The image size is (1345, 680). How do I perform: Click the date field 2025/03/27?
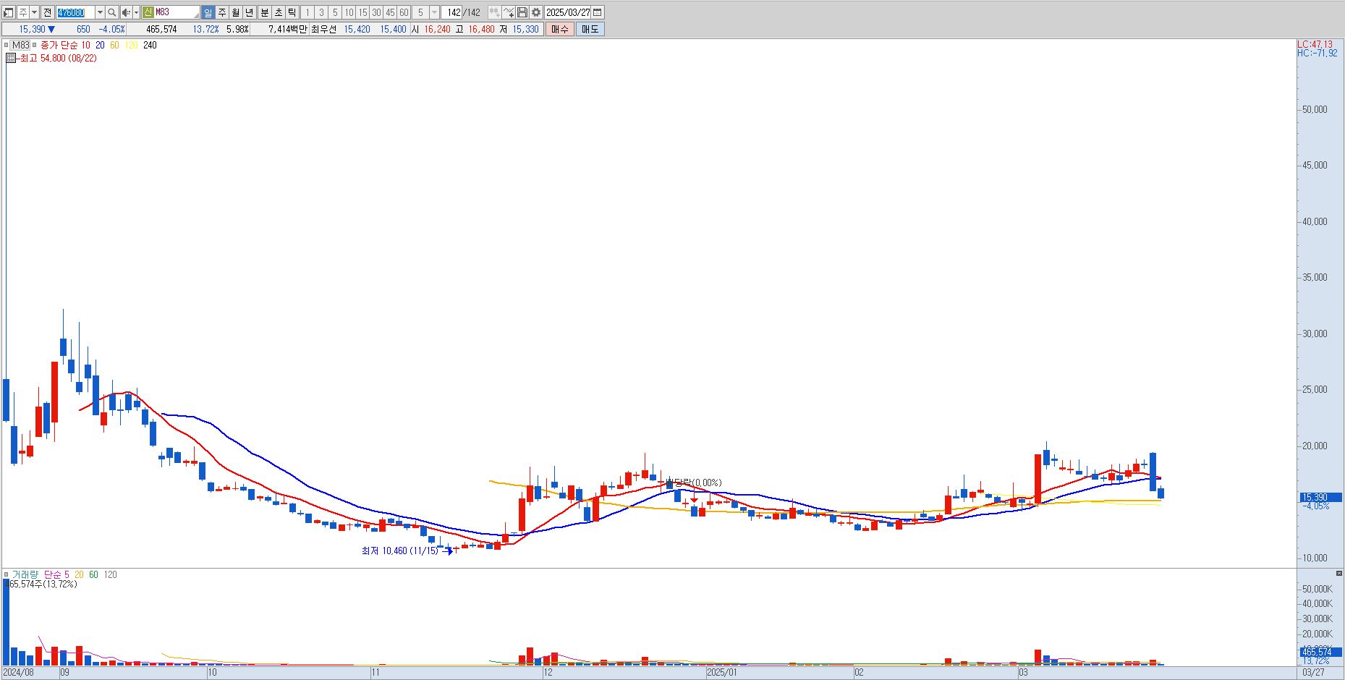coord(568,12)
